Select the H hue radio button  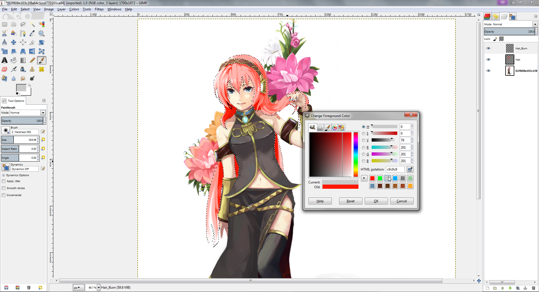364,127
